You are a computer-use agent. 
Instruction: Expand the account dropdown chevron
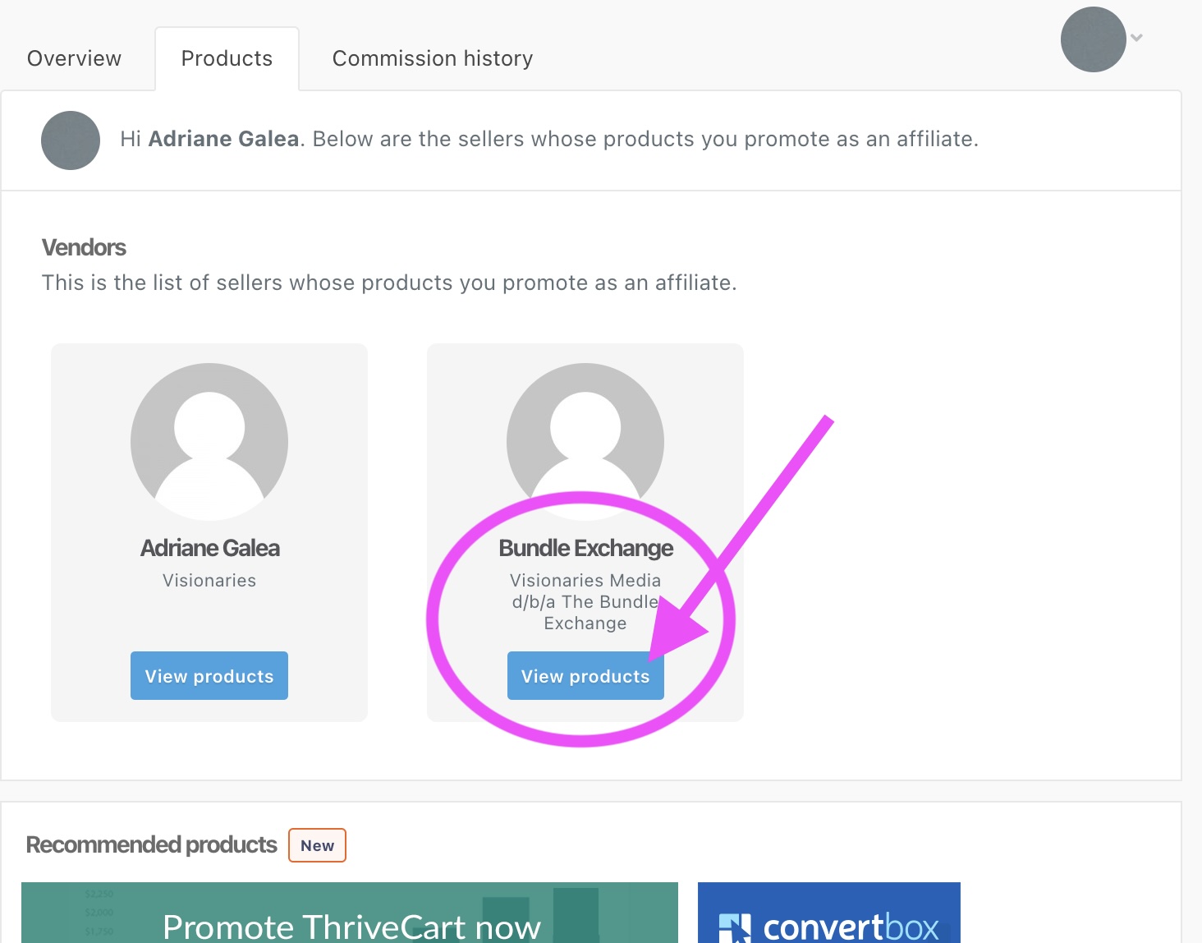point(1137,38)
